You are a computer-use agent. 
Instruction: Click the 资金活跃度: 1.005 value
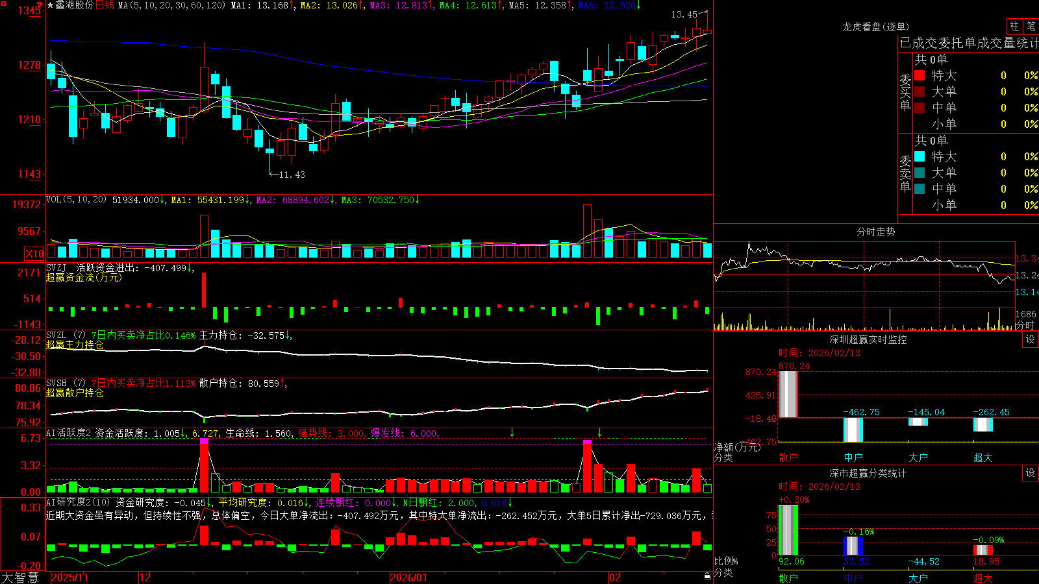coord(137,433)
